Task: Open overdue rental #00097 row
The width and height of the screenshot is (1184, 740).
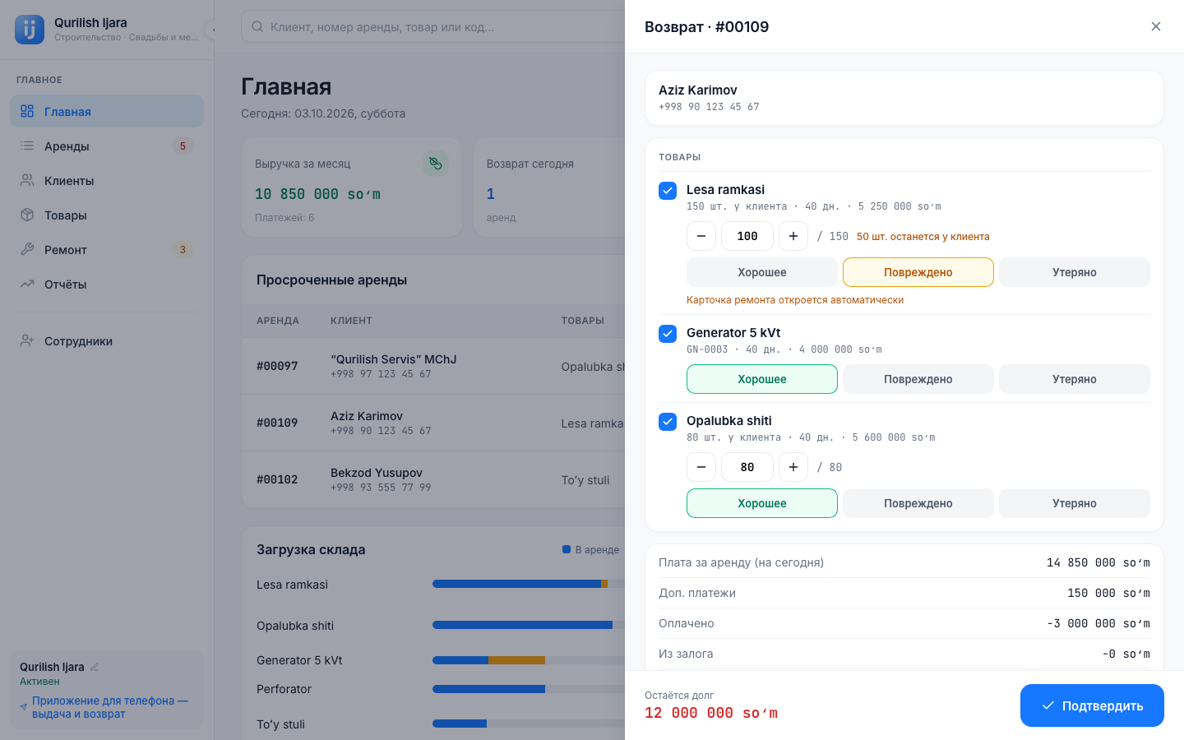Action: pos(433,366)
